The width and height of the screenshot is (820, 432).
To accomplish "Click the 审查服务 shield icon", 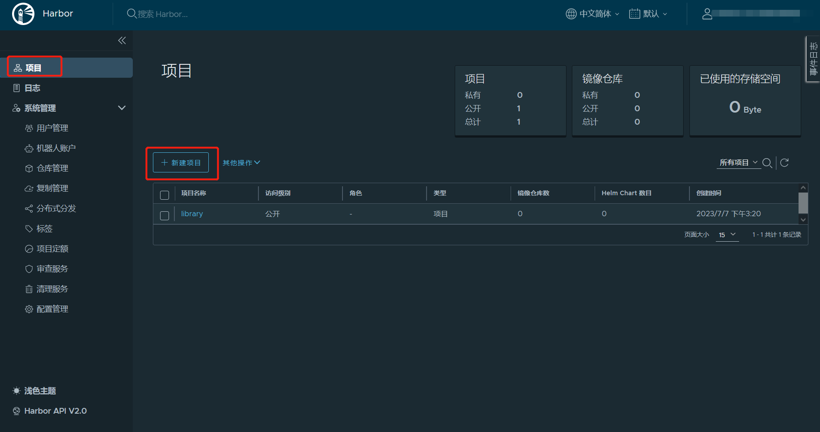I will [29, 269].
